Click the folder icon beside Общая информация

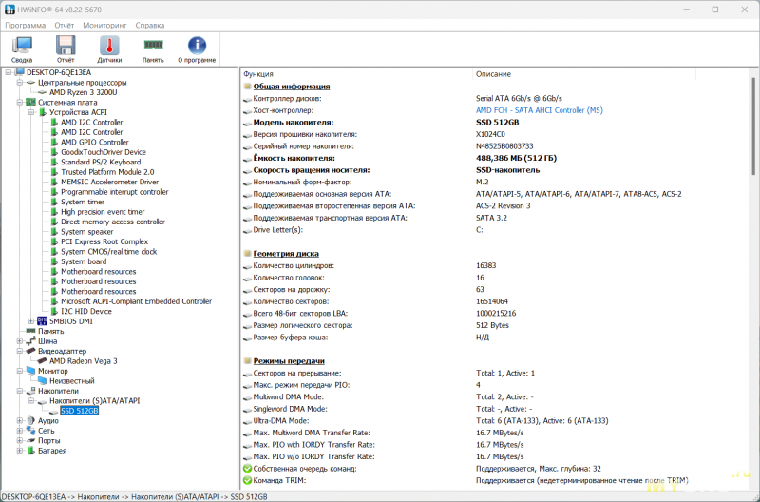247,87
